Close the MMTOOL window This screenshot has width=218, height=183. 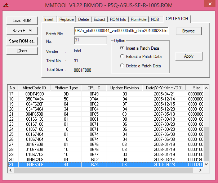pos(210,4)
